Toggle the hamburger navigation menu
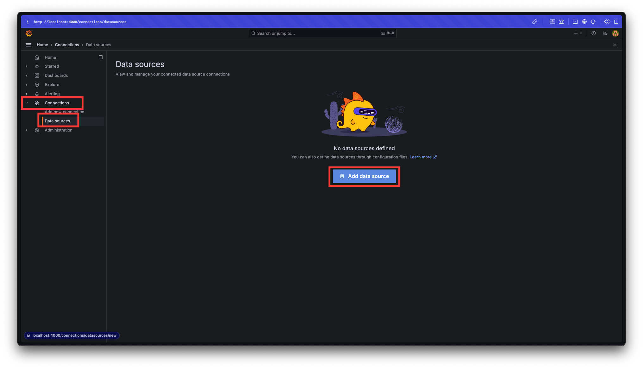This screenshot has height=369, width=643. pyautogui.click(x=28, y=45)
